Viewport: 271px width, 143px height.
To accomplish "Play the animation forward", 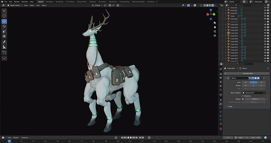I will click(131, 137).
